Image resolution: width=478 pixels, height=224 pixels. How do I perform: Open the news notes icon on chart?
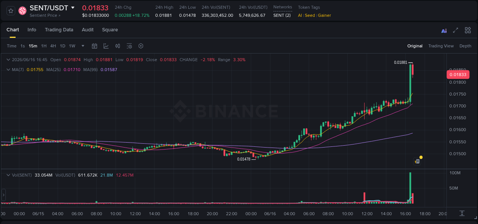(x=418, y=161)
